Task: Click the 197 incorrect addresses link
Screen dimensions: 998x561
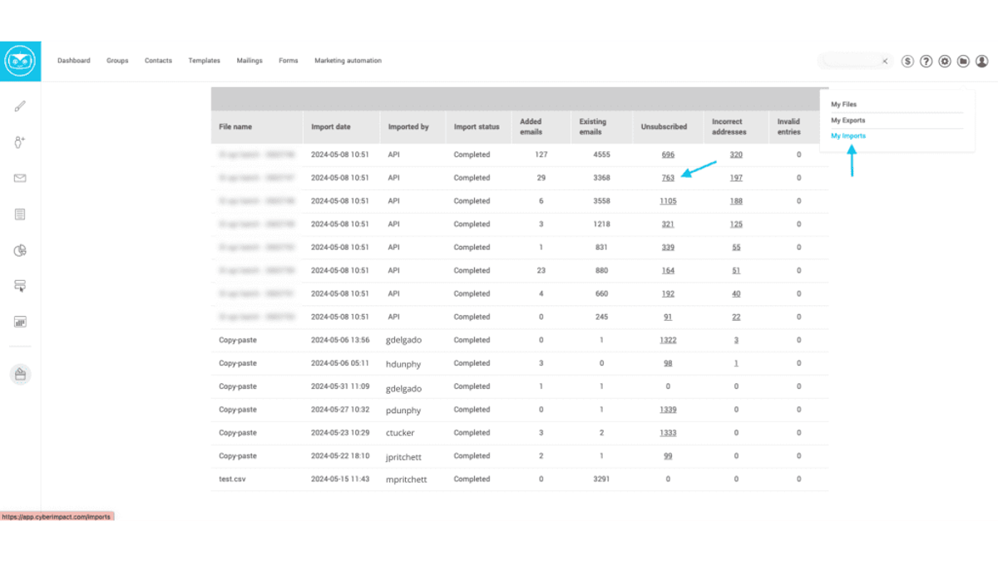Action: (736, 178)
